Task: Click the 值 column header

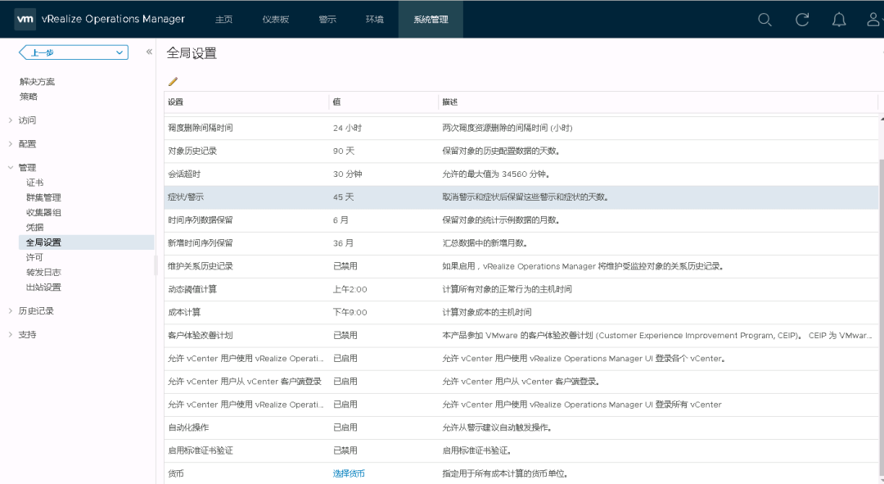Action: tap(383, 102)
